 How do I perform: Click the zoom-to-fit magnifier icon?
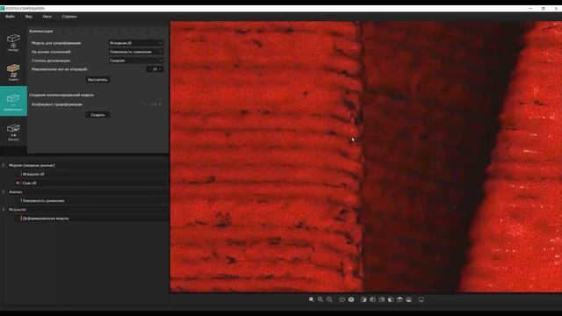(311, 299)
